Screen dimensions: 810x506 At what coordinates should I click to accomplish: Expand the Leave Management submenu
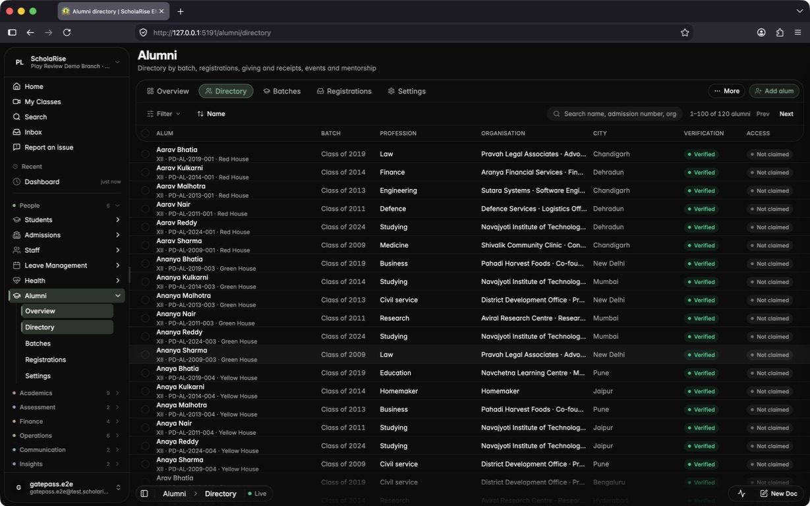(x=117, y=265)
